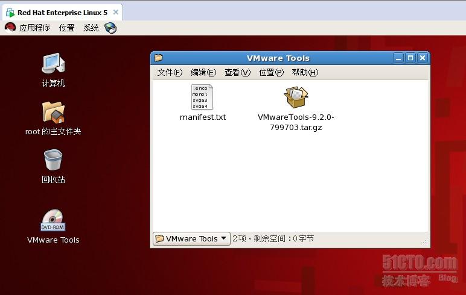This screenshot has width=466, height=295.
Task: Close the VMware Tools window
Action: pyautogui.click(x=423, y=58)
